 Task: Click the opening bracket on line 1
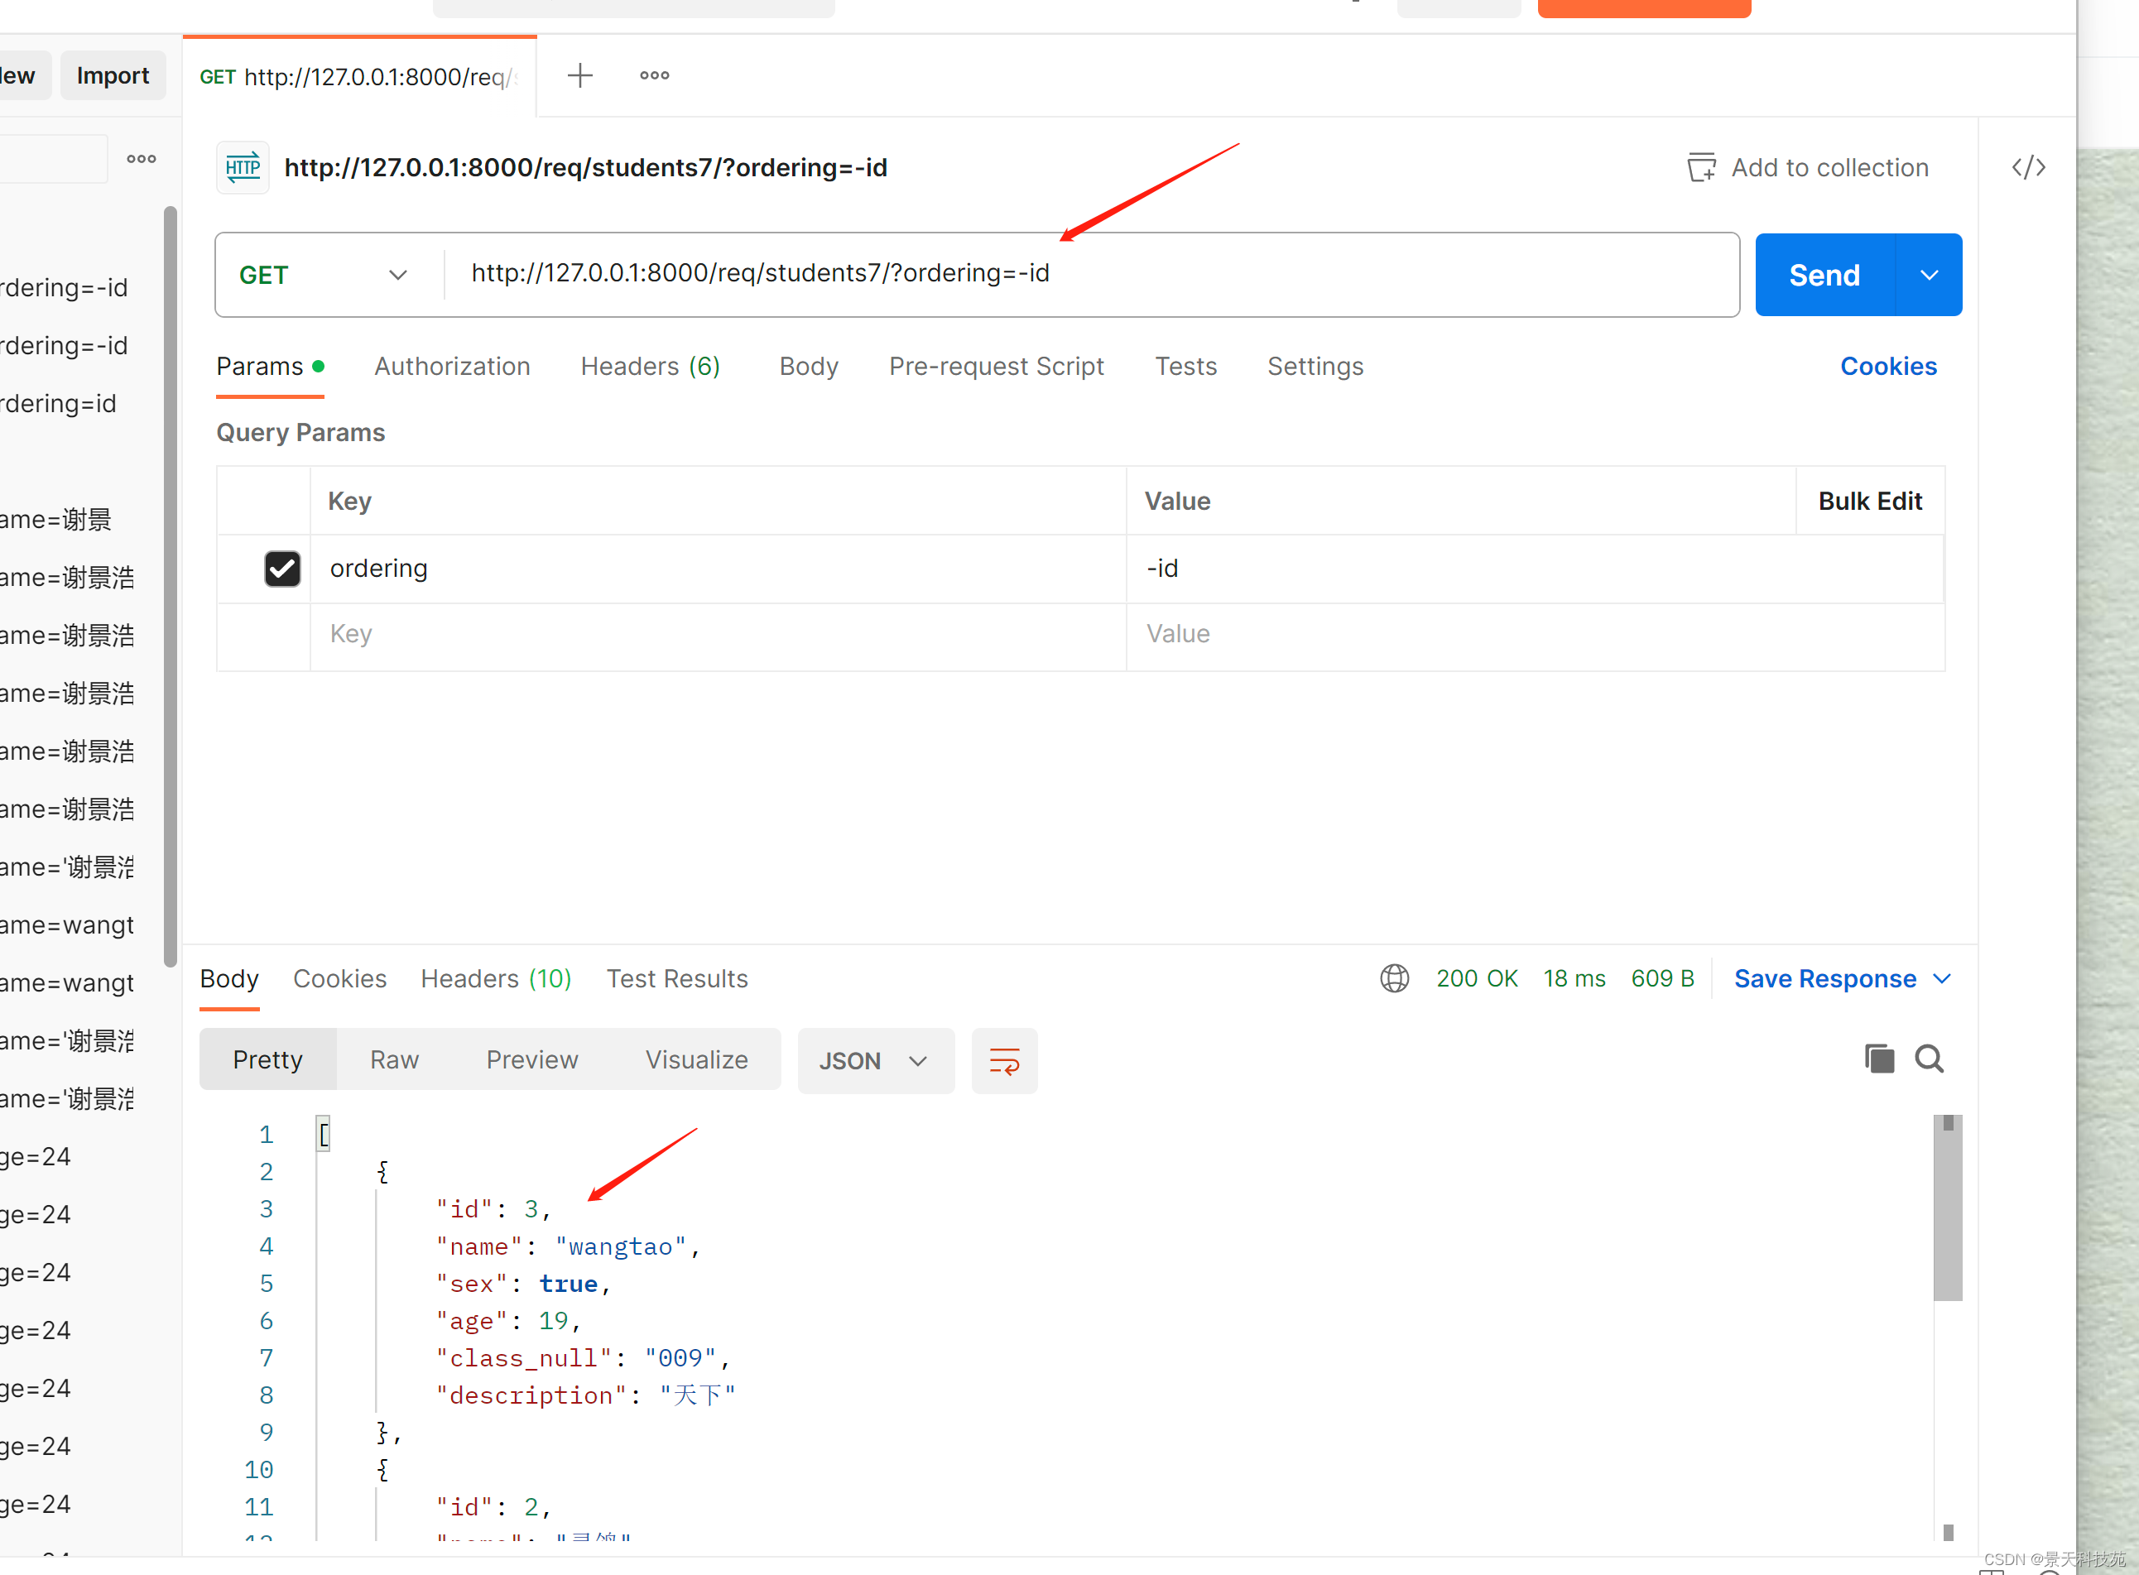[x=324, y=1135]
